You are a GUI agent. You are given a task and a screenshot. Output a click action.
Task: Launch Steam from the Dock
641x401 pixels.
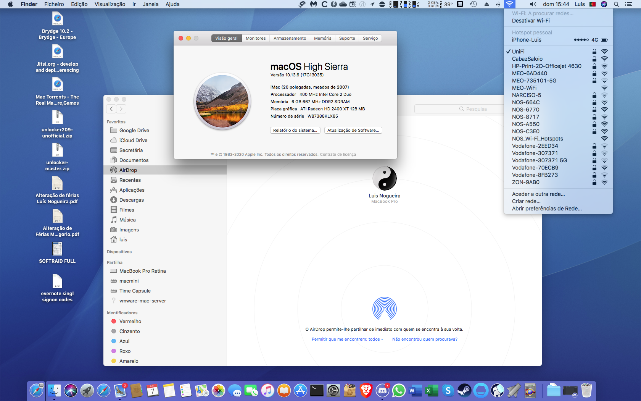464,390
